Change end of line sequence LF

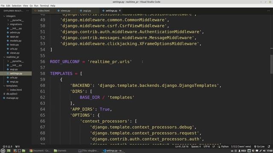pyautogui.click(x=214, y=147)
